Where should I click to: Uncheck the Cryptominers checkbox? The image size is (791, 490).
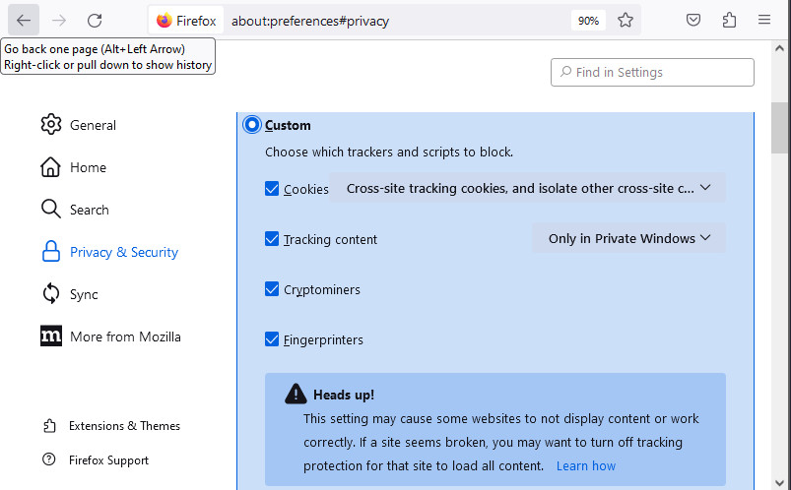coord(272,289)
